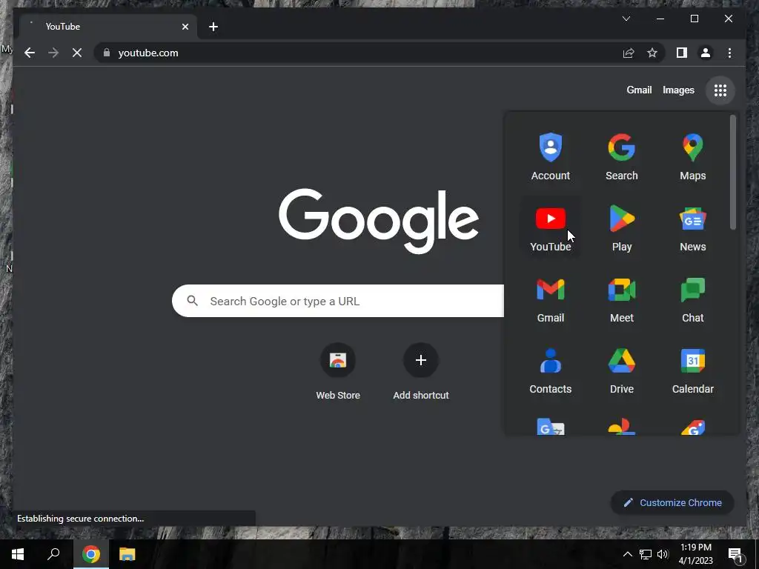Open Google Translate icon in apps panel
The image size is (759, 569).
(551, 427)
